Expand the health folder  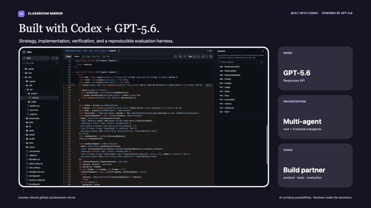[x=26, y=102]
